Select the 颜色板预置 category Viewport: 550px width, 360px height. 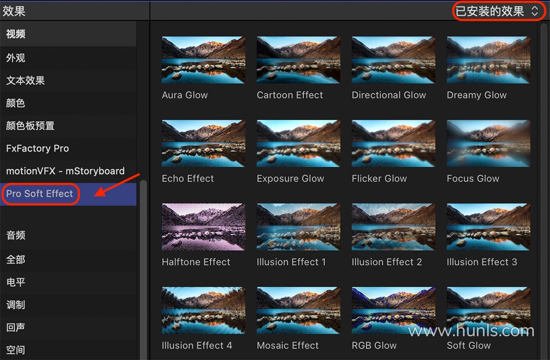click(x=68, y=126)
